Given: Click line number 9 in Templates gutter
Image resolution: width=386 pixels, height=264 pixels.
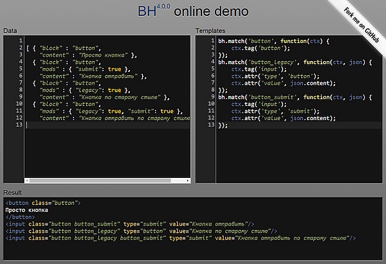Looking at the screenshot, I should tap(213, 96).
